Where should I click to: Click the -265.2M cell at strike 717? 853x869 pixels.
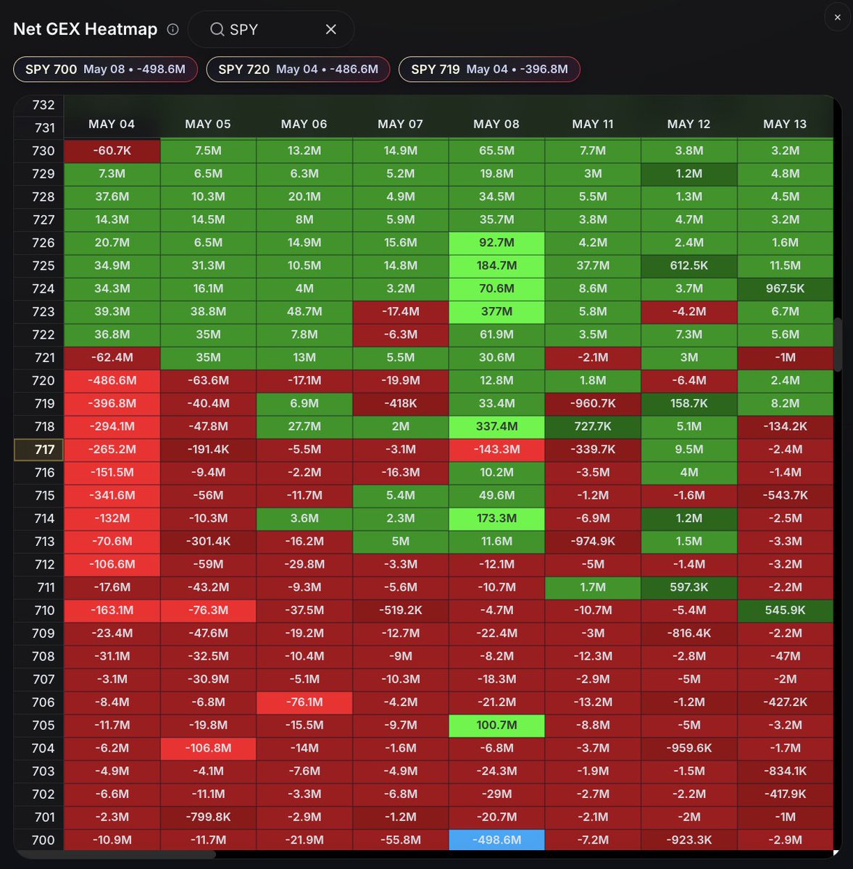[x=112, y=450]
